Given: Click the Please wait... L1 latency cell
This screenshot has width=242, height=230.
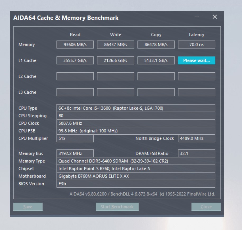Looking at the screenshot, I should (x=197, y=60).
